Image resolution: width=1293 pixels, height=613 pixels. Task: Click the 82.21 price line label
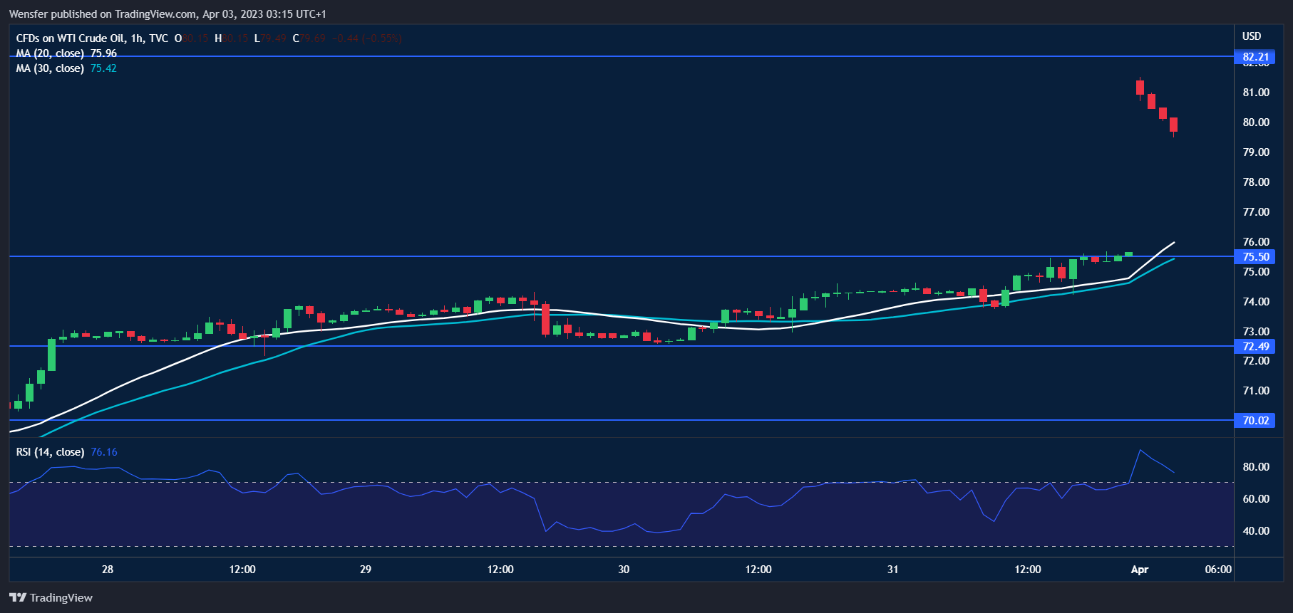point(1255,57)
